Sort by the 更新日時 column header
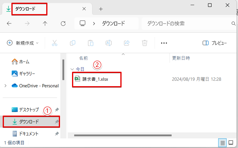The width and height of the screenshot is (238, 148). [x=181, y=58]
